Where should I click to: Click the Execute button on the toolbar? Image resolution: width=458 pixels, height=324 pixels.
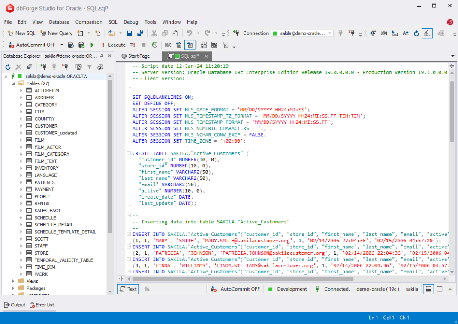[116, 45]
